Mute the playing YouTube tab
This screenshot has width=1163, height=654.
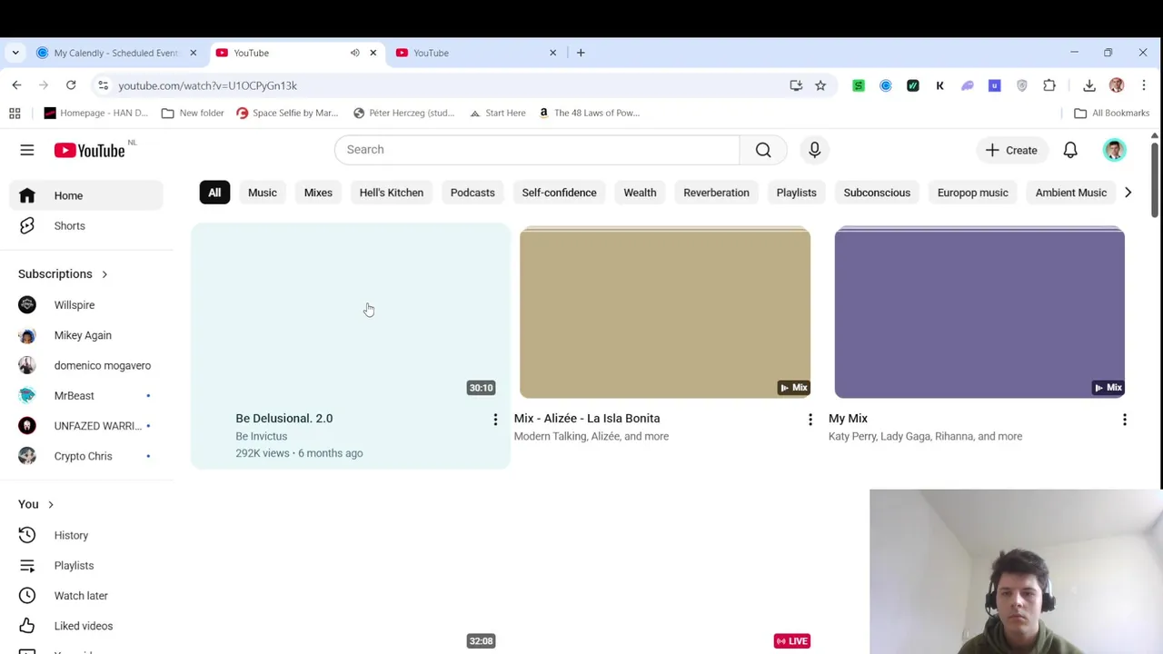click(355, 53)
